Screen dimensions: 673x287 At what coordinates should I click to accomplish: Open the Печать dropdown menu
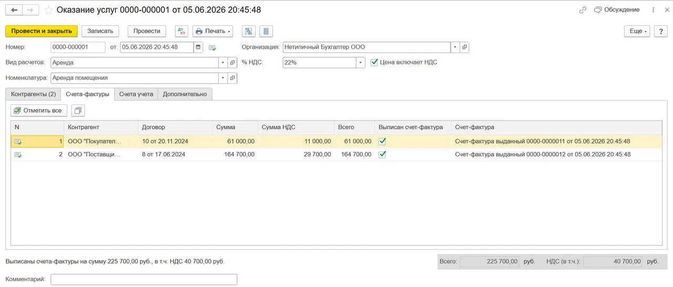213,31
